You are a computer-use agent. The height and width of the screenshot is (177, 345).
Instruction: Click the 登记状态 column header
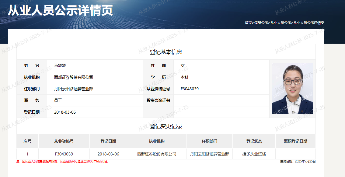click(254, 141)
